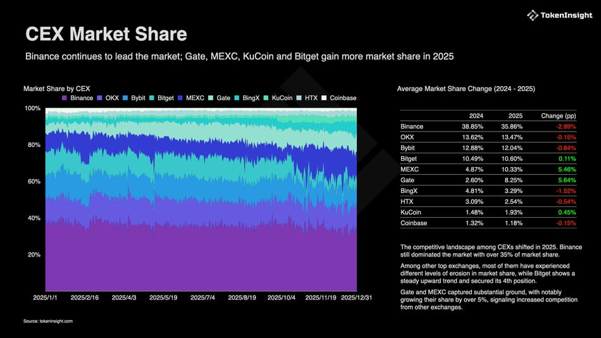This screenshot has width=601, height=338.
Task: Click the Coinbase legend marker
Action: tap(325, 98)
